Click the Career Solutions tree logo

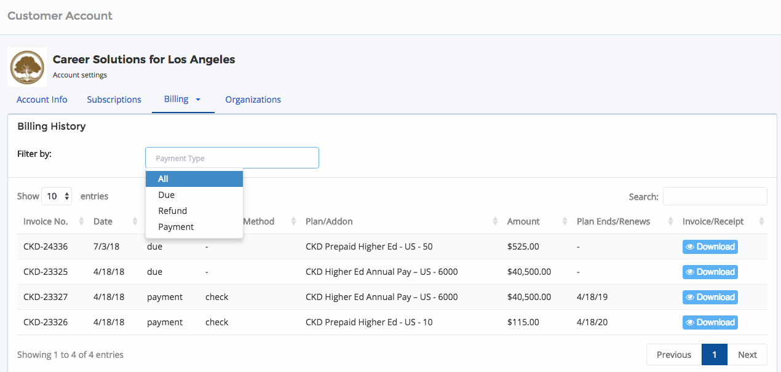coord(27,67)
